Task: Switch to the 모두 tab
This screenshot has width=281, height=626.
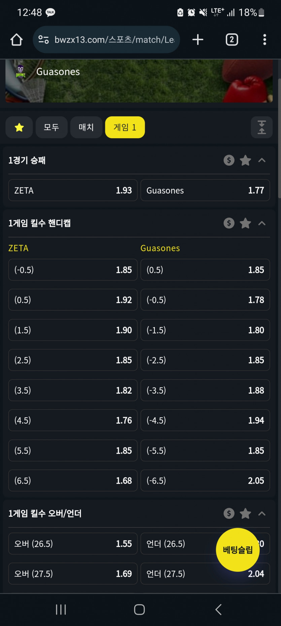Action: coord(51,127)
